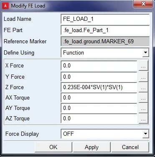Click the Z Force expression field
This screenshot has height=157, width=155.
click(x=99, y=87)
